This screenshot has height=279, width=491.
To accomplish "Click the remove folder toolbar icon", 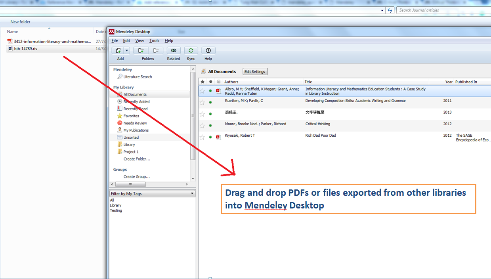I will [x=156, y=50].
